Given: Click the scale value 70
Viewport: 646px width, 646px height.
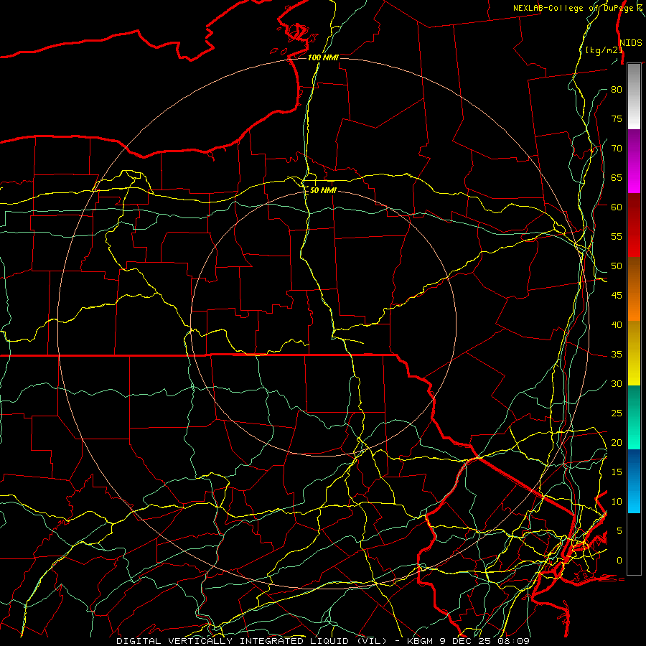Looking at the screenshot, I should [x=617, y=149].
